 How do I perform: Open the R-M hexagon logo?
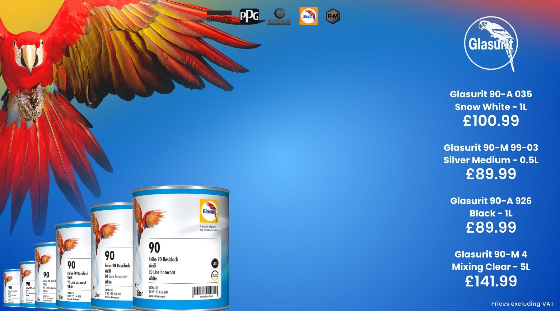pos(333,16)
